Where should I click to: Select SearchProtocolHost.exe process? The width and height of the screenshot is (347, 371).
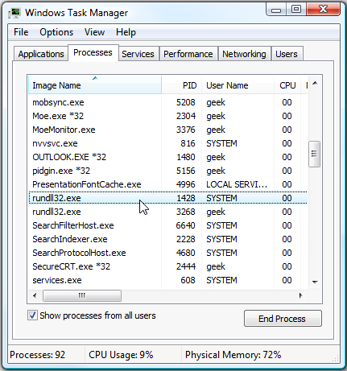point(167,253)
